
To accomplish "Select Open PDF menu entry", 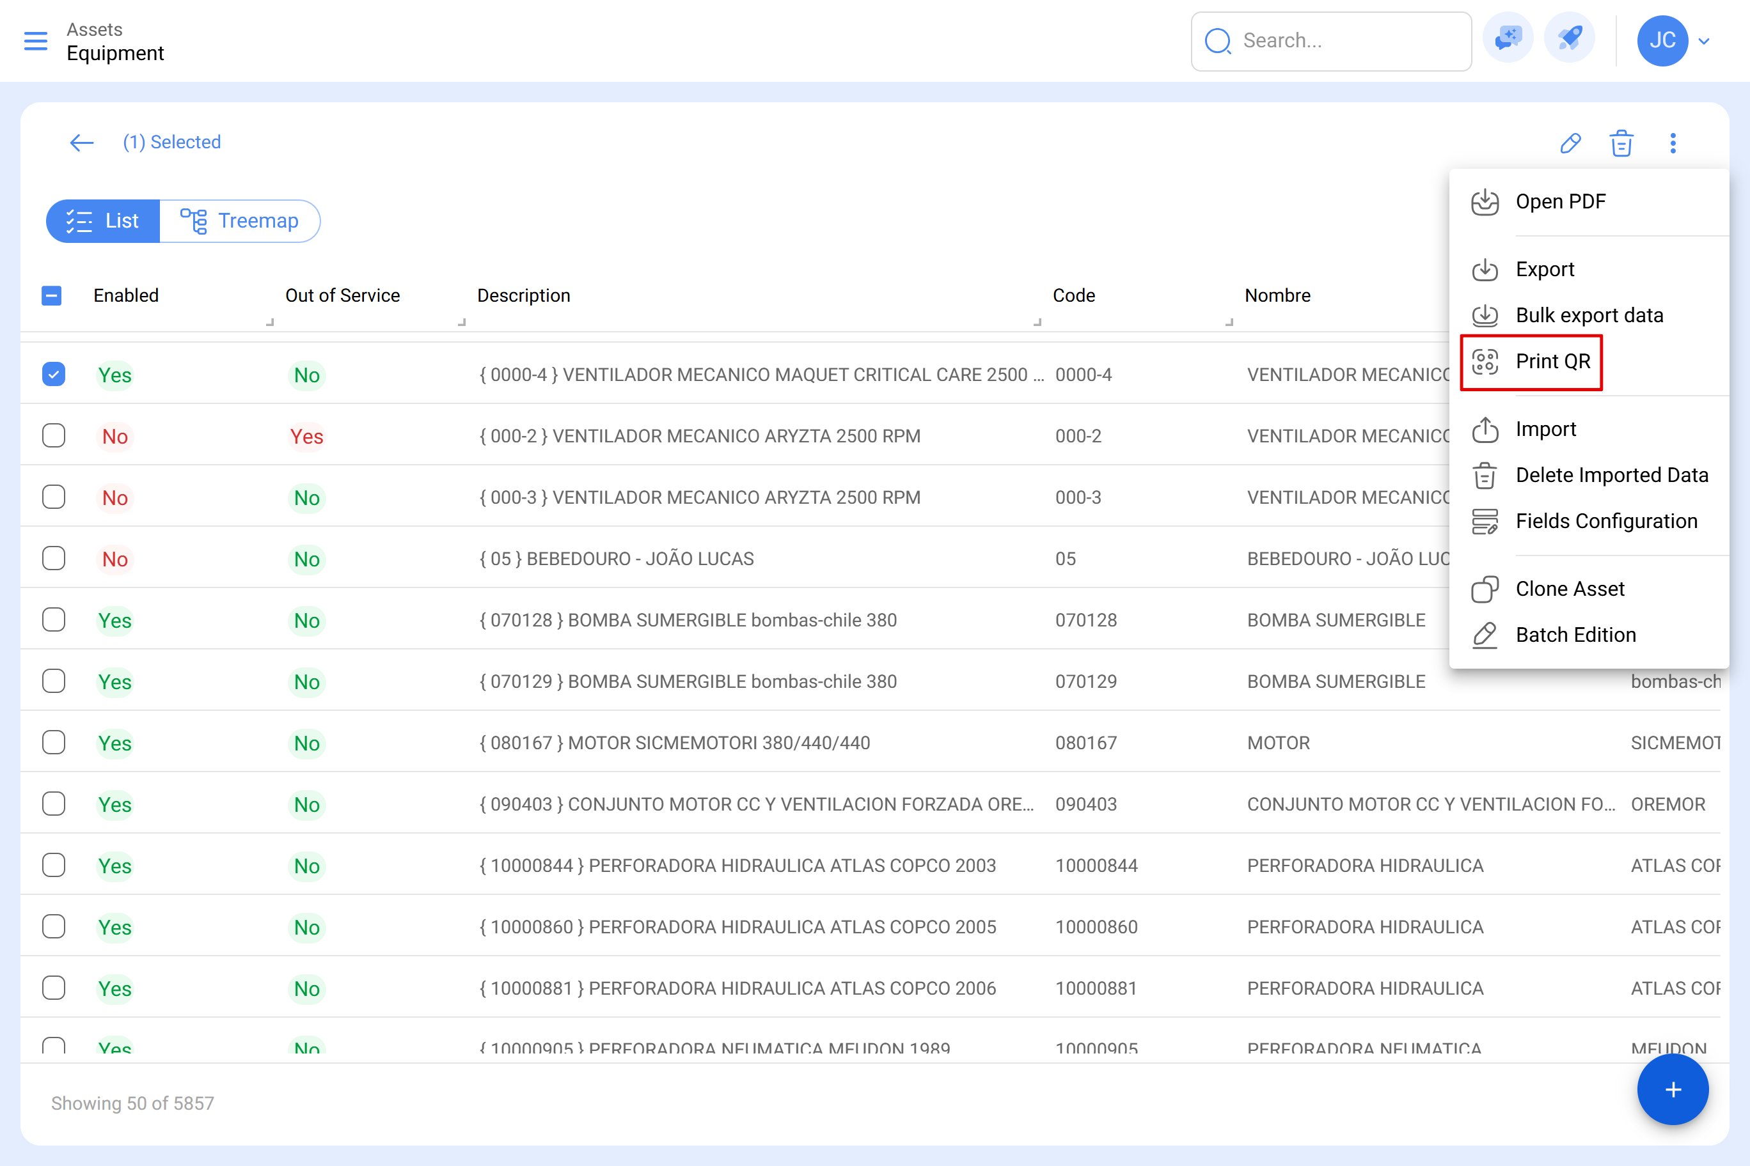I will tap(1589, 202).
